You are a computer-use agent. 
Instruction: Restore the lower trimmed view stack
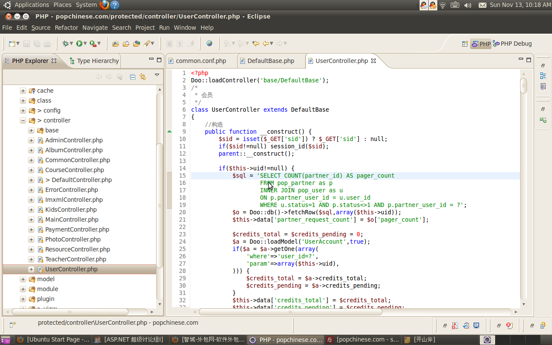click(543, 110)
